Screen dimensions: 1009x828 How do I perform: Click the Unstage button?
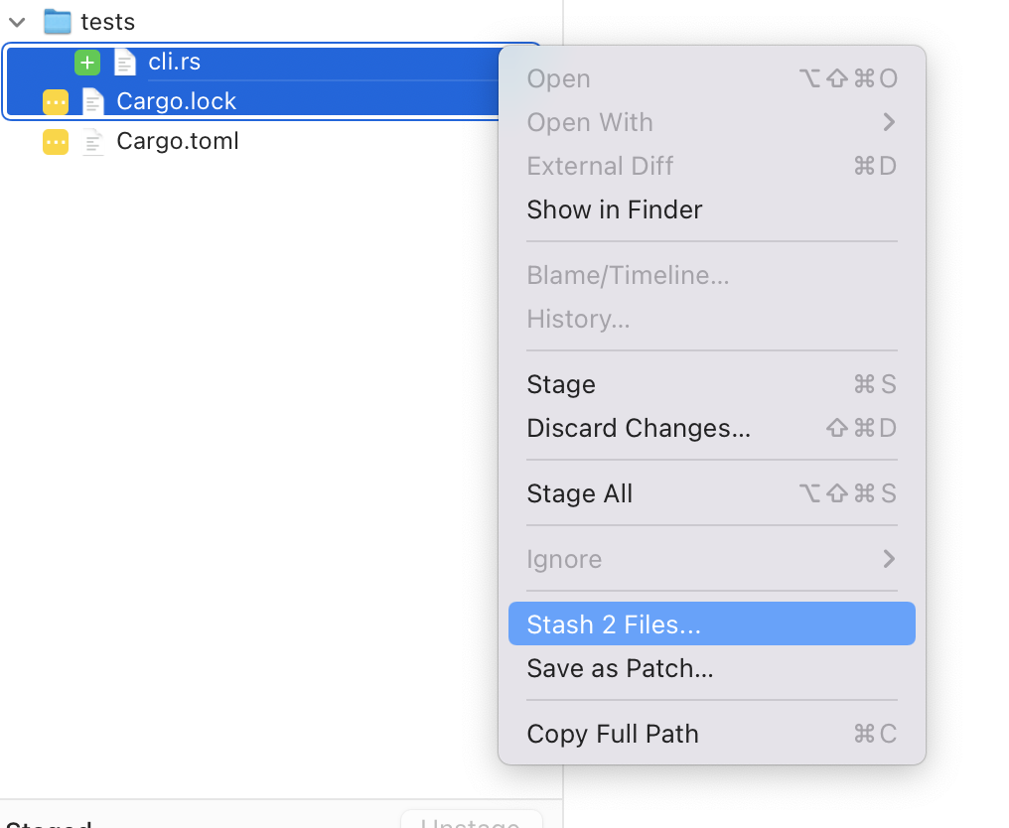coord(472,822)
